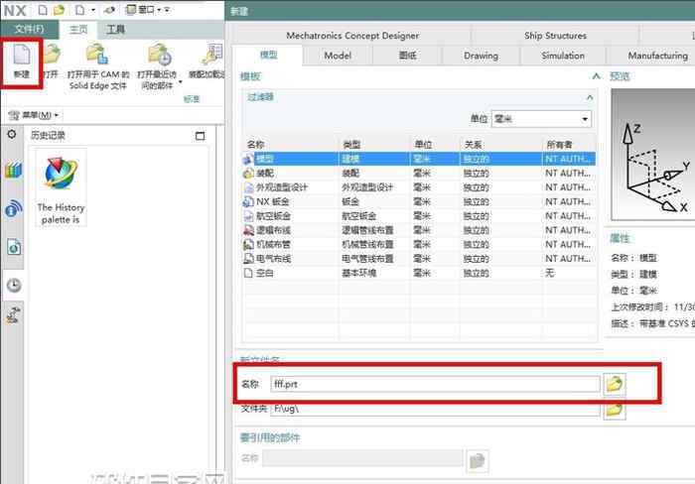Open the History clock tab in the resource bar

pyautogui.click(x=14, y=286)
